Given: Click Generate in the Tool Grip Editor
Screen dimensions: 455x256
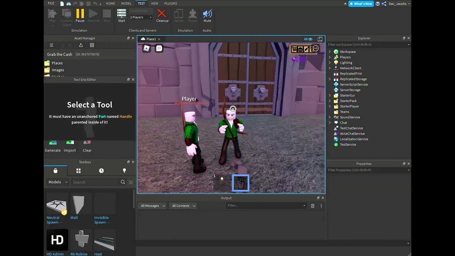Looking at the screenshot, I should 53,146.
